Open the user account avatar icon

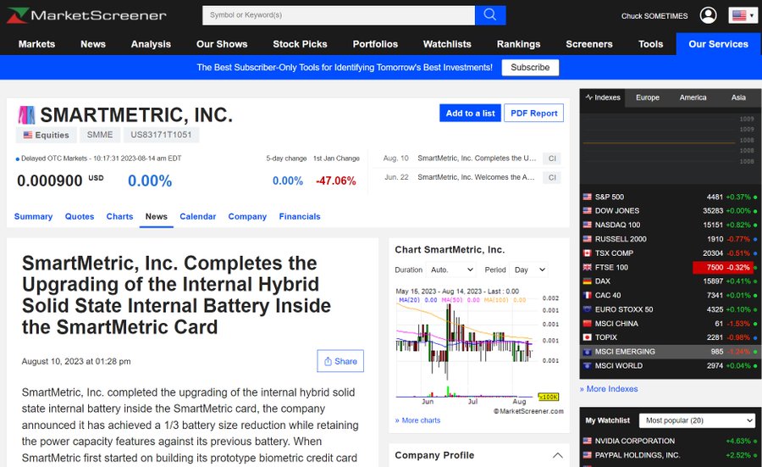[x=708, y=15]
